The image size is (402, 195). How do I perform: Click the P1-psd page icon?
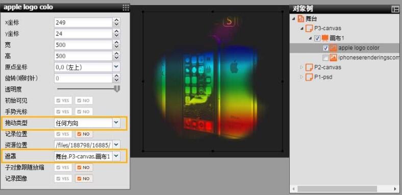coord(309,77)
